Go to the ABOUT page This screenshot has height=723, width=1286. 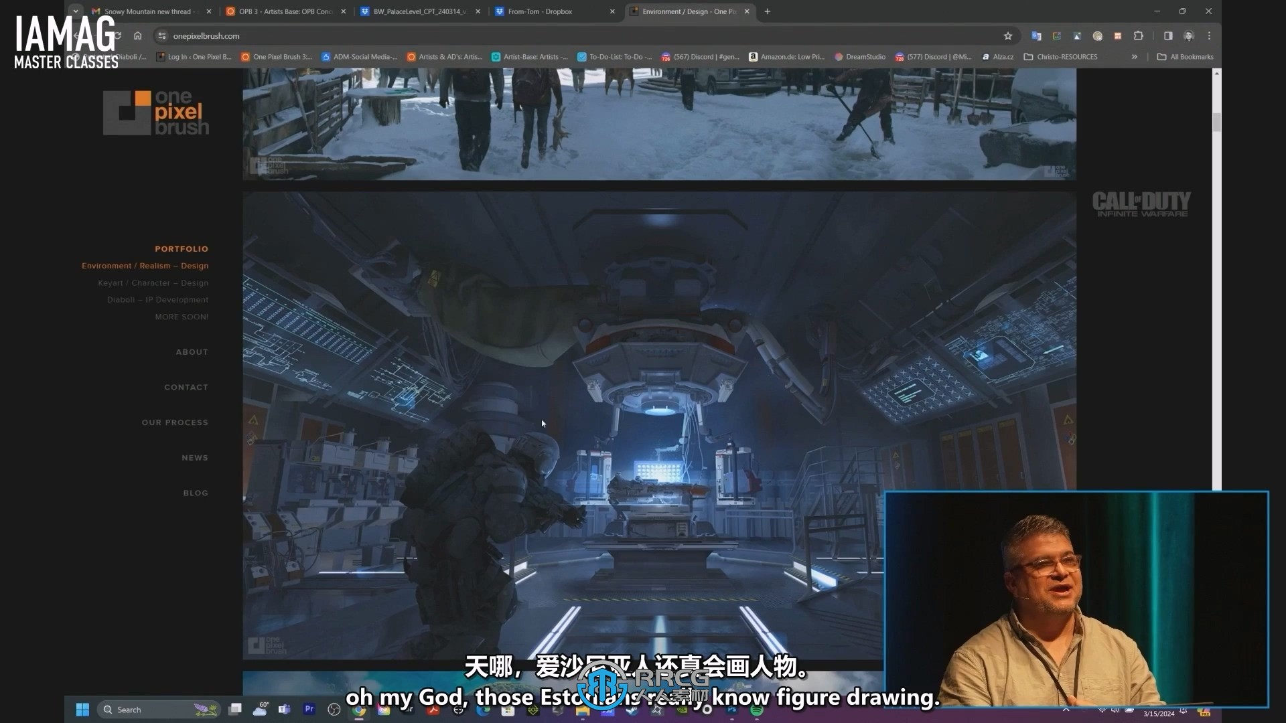point(192,352)
